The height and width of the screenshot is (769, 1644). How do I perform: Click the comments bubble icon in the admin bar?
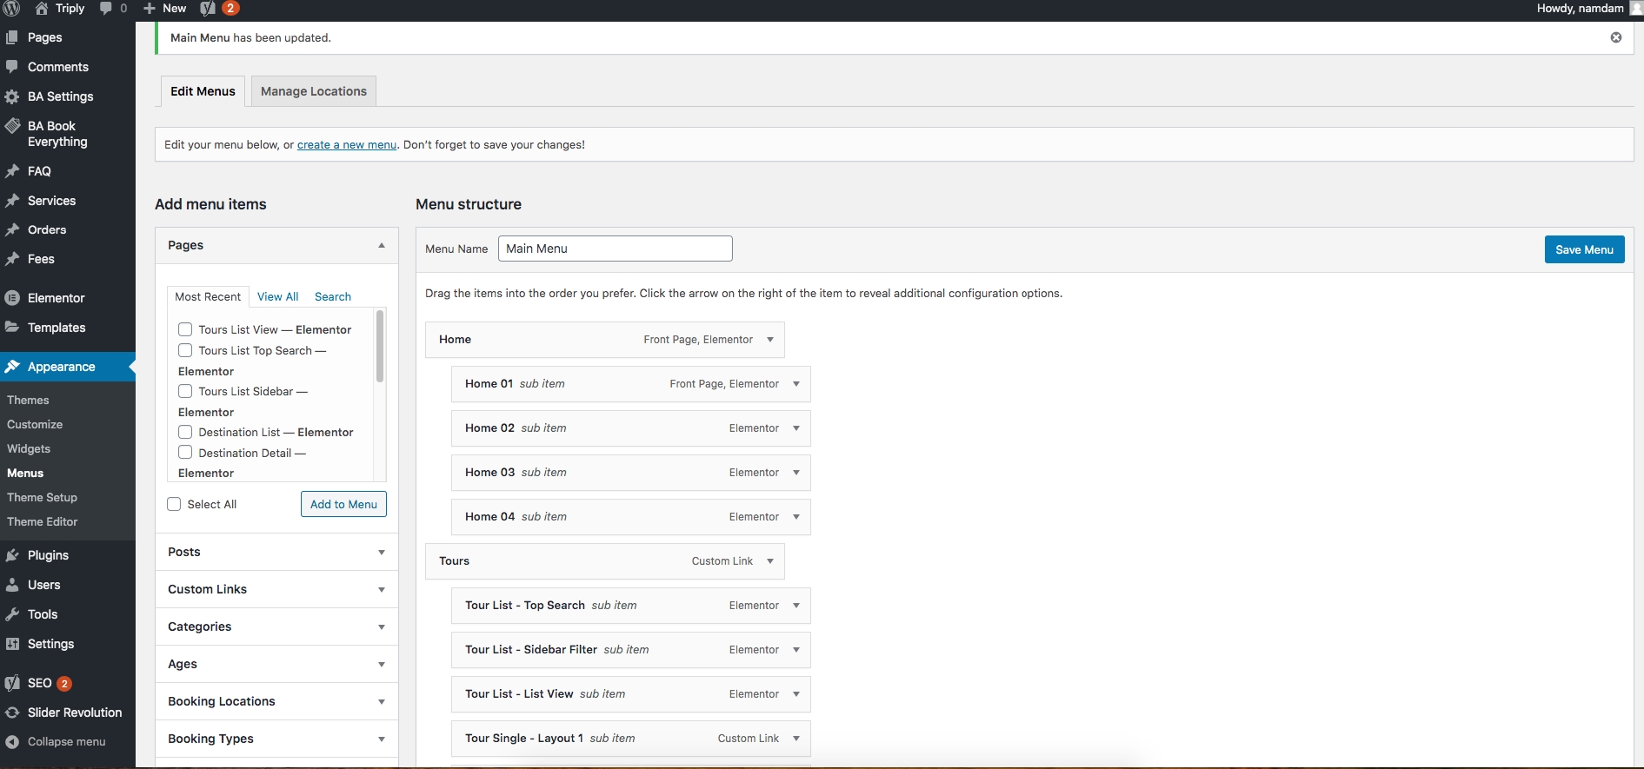[x=106, y=8]
